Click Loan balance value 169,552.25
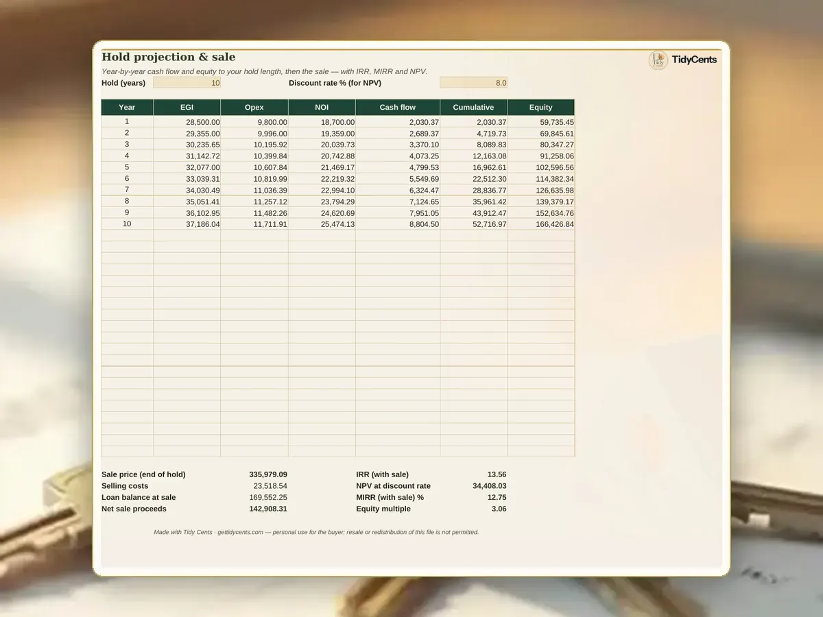 coord(268,498)
